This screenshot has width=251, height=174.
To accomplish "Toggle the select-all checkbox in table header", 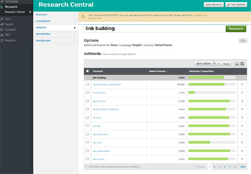I will point(87,71).
